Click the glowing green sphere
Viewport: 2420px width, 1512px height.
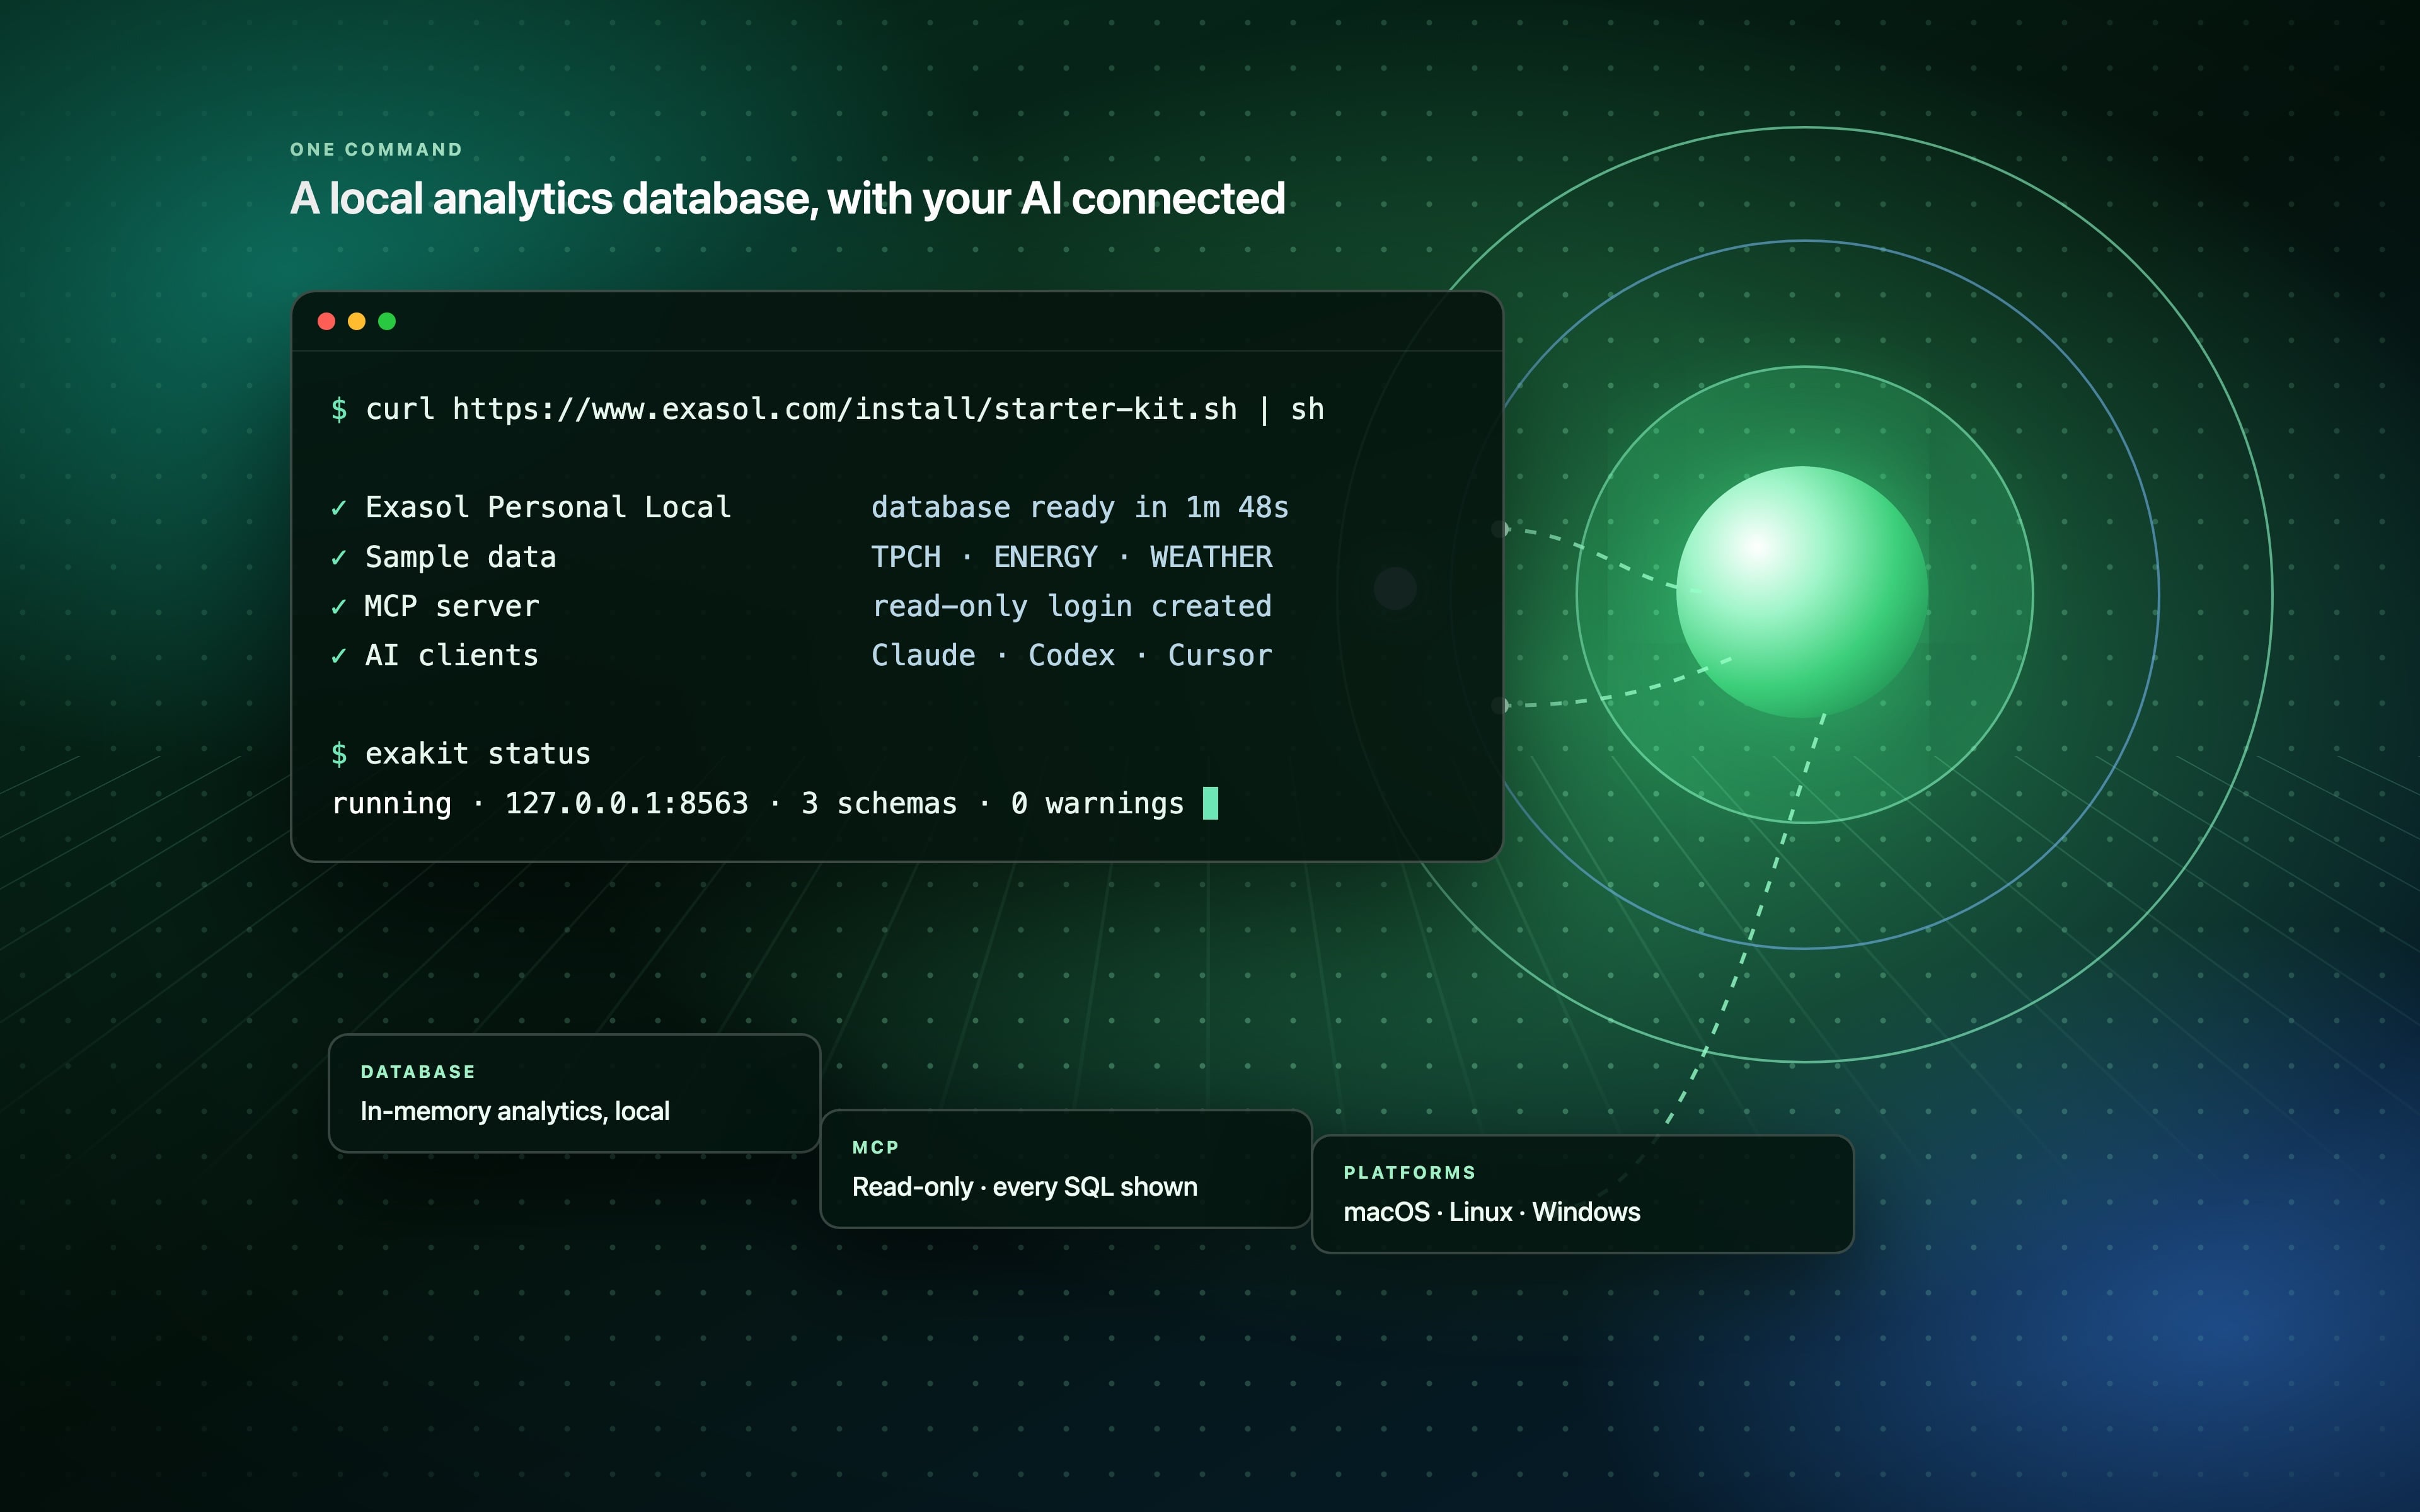[x=1802, y=592]
